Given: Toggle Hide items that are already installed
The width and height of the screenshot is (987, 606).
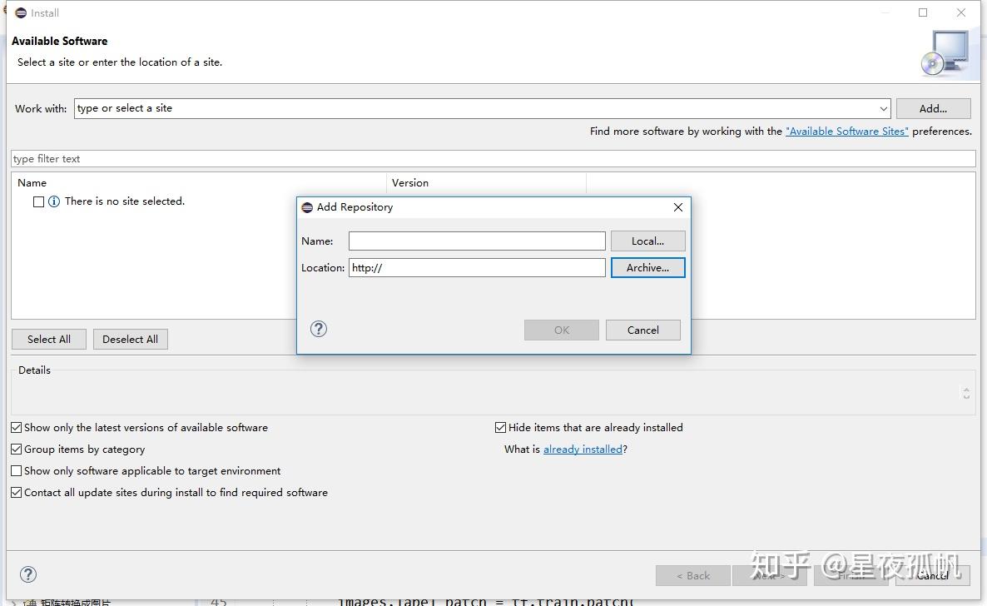Looking at the screenshot, I should (x=500, y=428).
